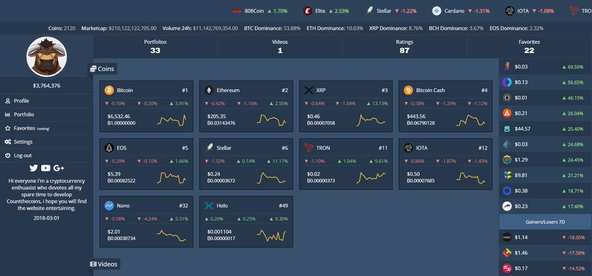
Task: Click the $1.46 loser row
Action: tap(545, 253)
